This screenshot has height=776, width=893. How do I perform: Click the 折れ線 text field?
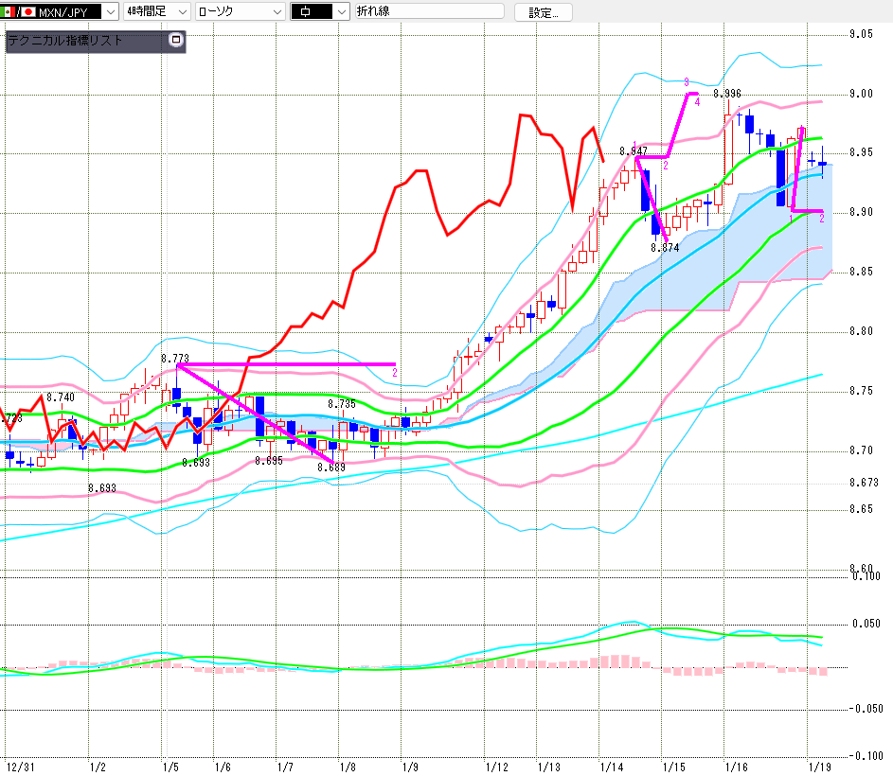tap(428, 12)
